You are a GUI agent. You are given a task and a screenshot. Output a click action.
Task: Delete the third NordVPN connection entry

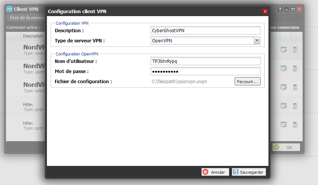295,87
